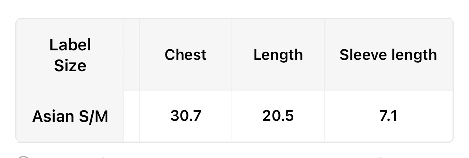469x158 pixels.
Task: Click the 20.5 length measurement value
Action: point(278,116)
